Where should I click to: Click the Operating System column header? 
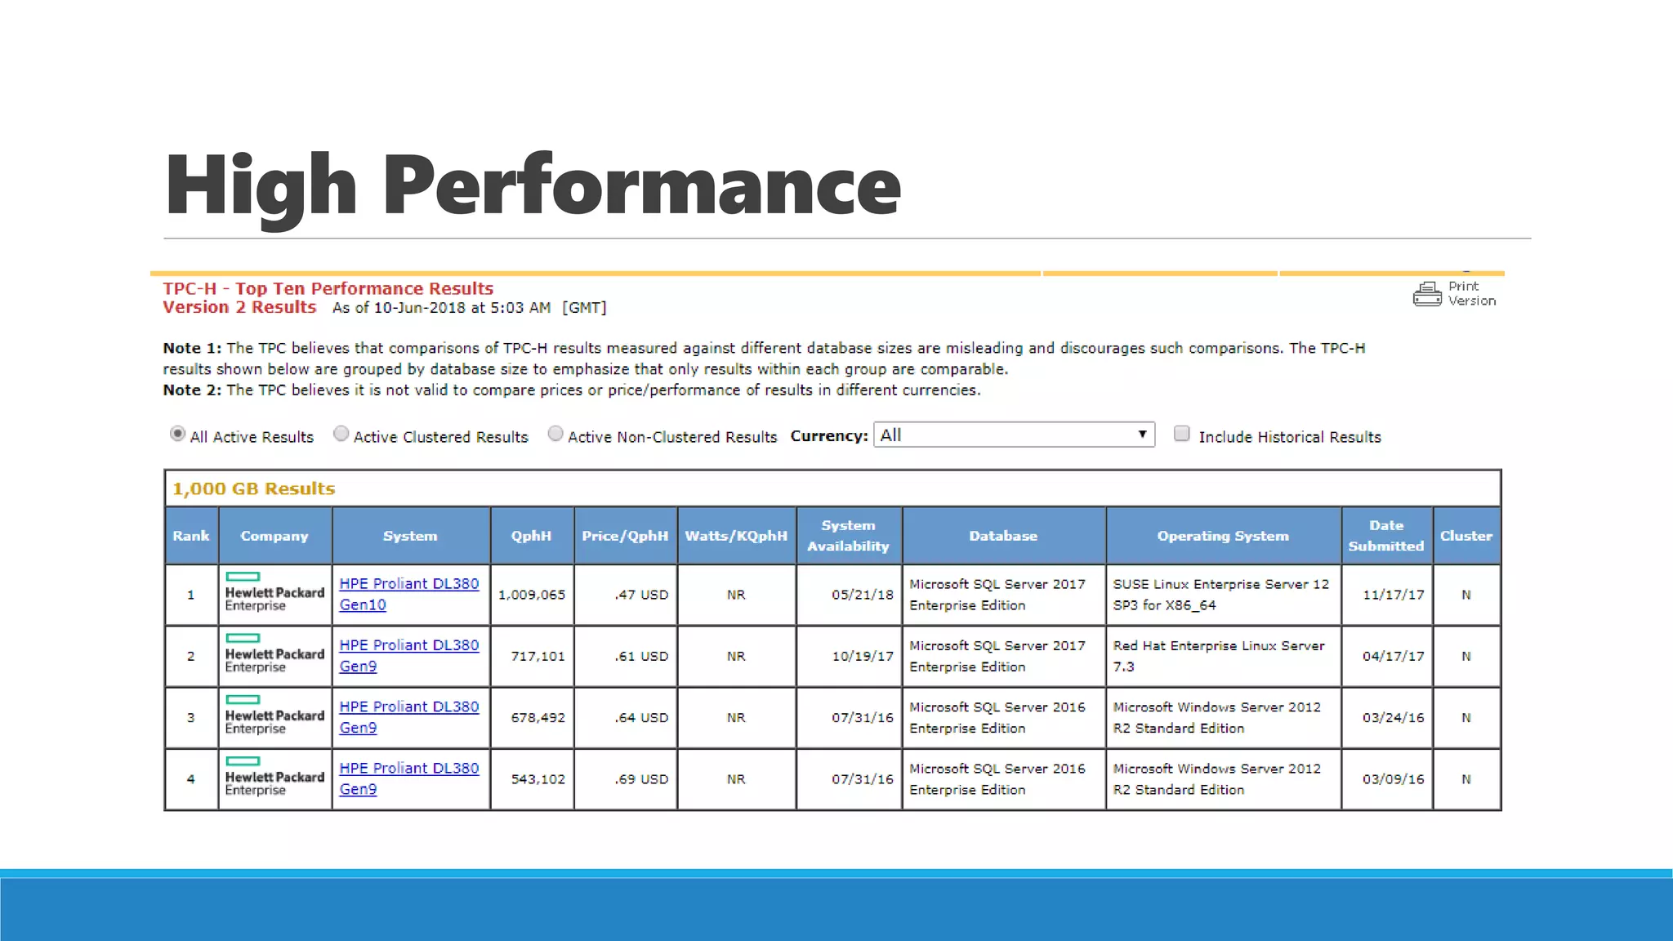(x=1223, y=536)
